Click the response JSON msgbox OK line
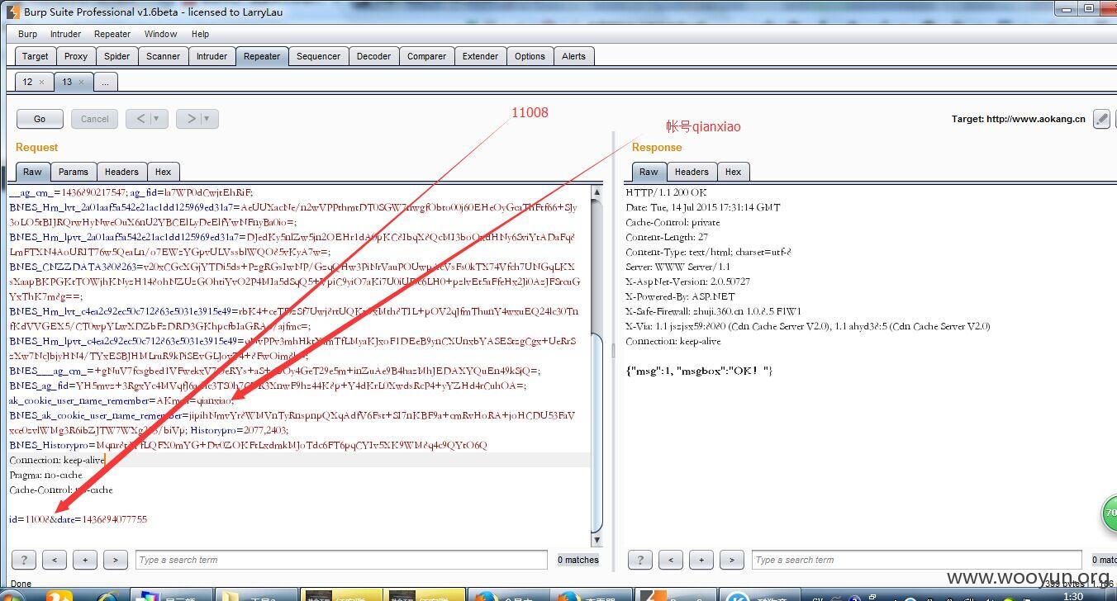The image size is (1117, 601). point(699,371)
